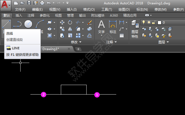Select the Mirror tool icon

(x=70, y=29)
